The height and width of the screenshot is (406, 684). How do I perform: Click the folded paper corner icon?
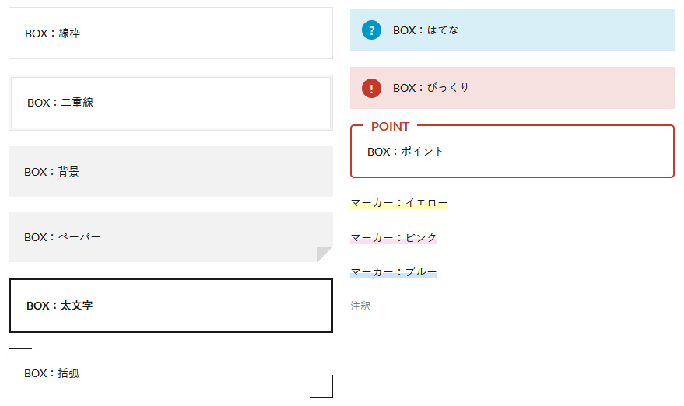coord(325,254)
